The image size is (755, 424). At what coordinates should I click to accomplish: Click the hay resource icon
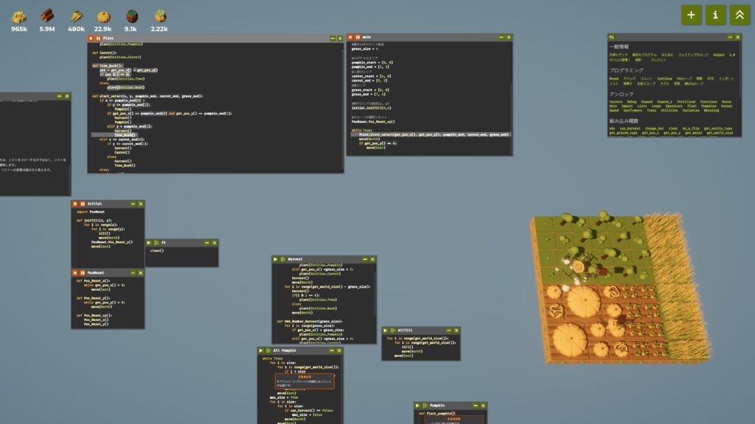(x=19, y=16)
